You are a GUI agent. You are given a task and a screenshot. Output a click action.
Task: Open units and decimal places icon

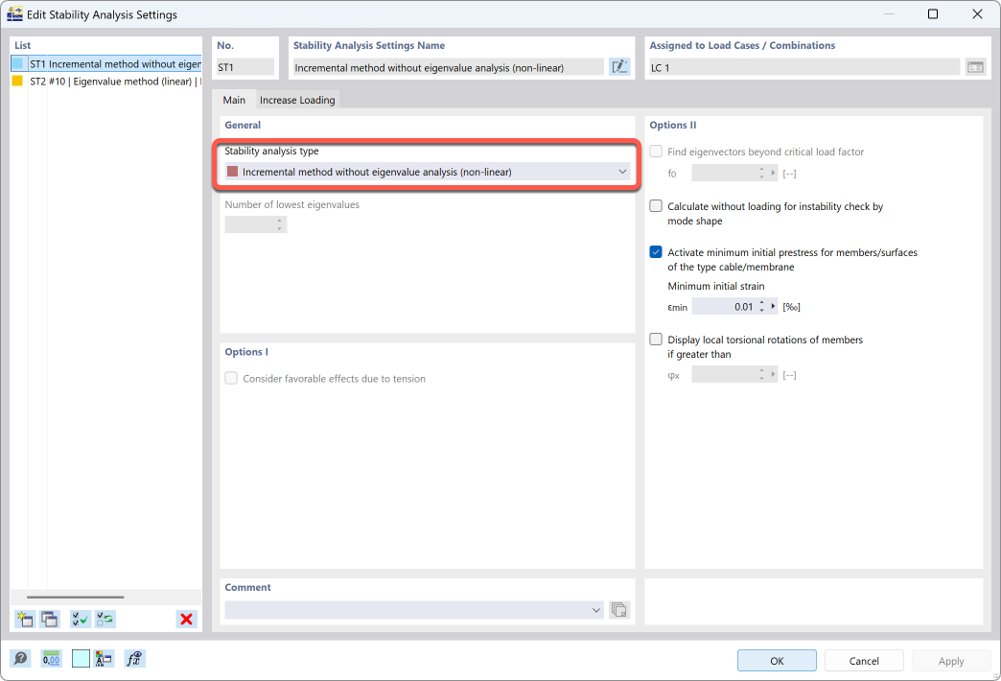coord(51,659)
